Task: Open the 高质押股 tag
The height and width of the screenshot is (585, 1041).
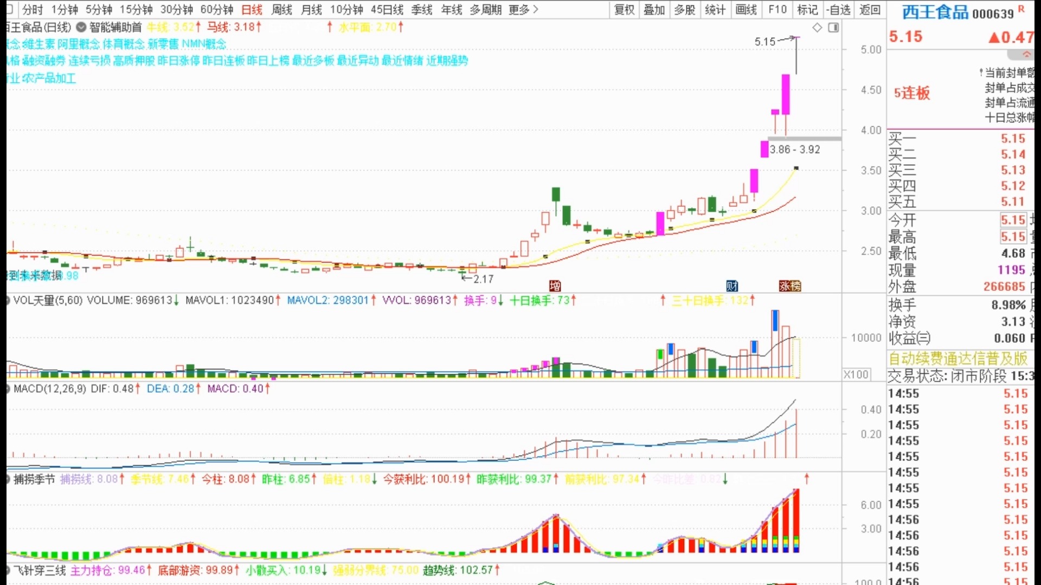Action: (x=134, y=61)
